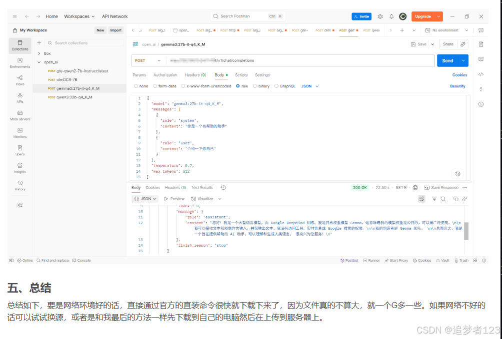The width and height of the screenshot is (502, 339).
Task: Select the binary body type
Action: [261, 86]
